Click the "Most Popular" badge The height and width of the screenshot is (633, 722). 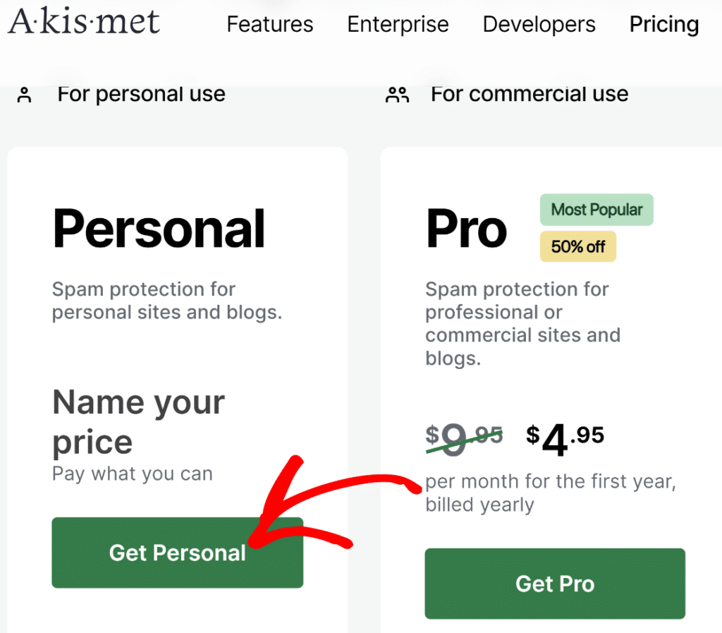596,210
